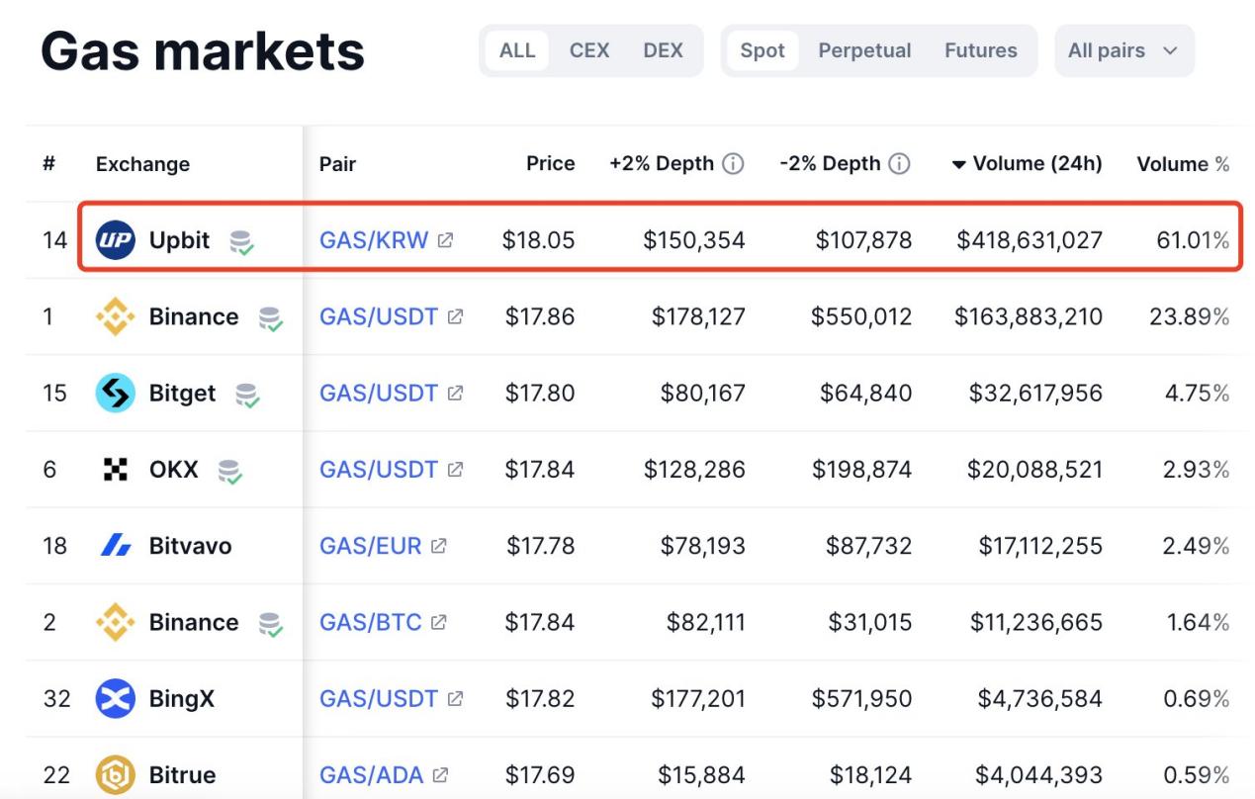
Task: Switch to the Futures tab
Action: (980, 50)
